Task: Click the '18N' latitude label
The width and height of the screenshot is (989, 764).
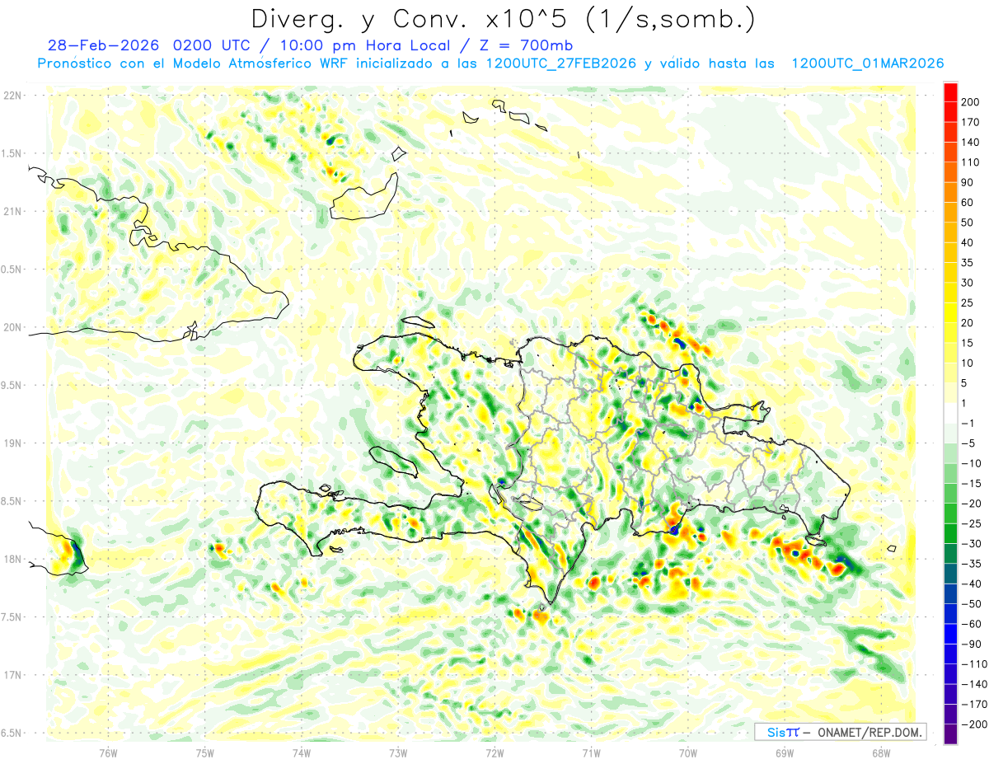Action: tap(12, 559)
